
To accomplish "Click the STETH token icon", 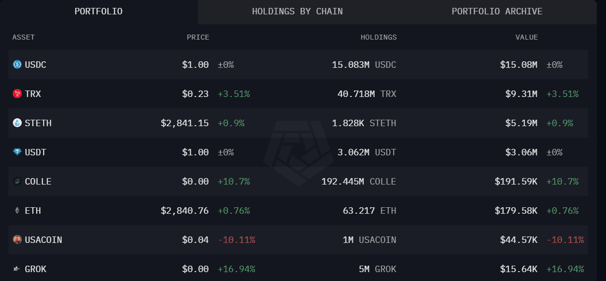I will click(17, 123).
